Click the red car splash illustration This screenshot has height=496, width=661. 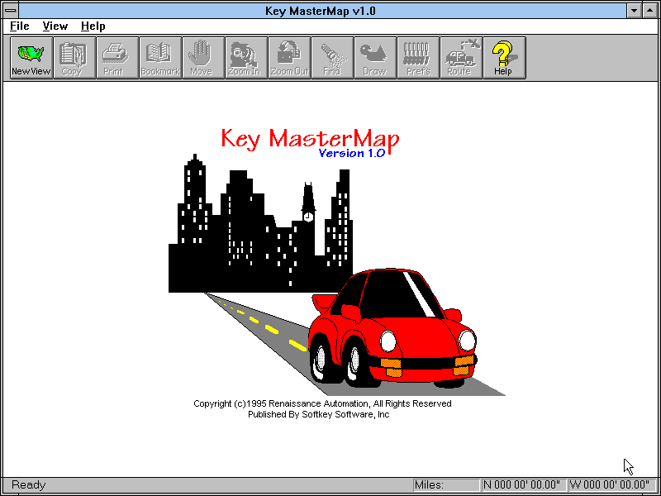pyautogui.click(x=393, y=328)
